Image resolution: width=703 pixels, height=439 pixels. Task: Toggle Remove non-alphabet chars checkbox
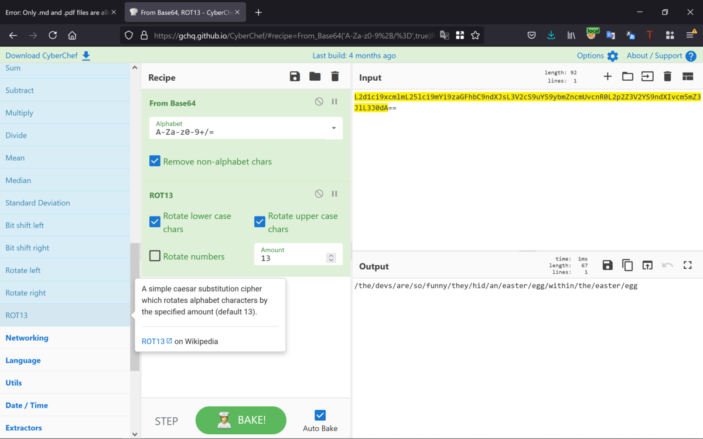coord(155,161)
